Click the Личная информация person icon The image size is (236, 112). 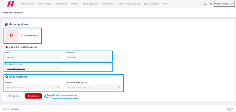pos(6,47)
